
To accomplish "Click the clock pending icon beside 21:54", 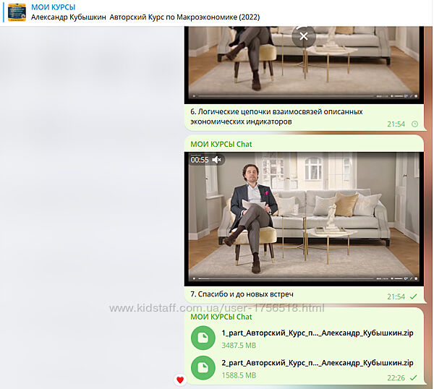I will click(414, 124).
